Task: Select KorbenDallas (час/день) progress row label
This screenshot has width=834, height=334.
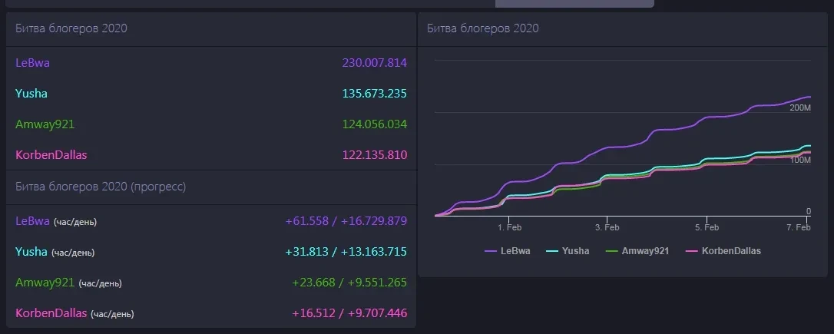Action: 74,313
